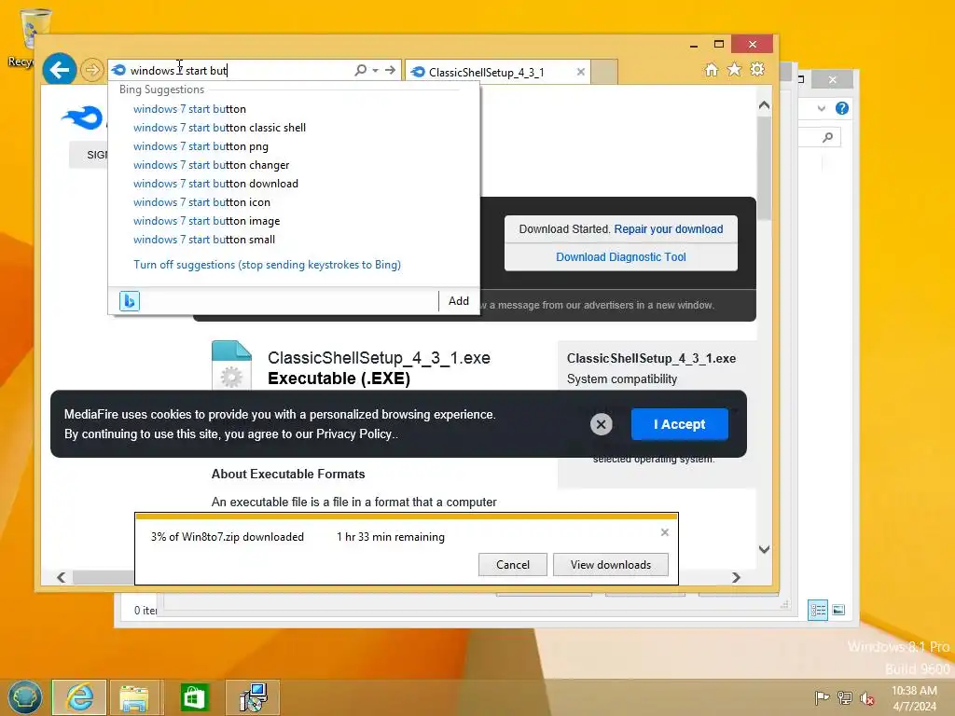Cancel the Win8to7.zip download
The height and width of the screenshot is (716, 955).
coord(512,564)
